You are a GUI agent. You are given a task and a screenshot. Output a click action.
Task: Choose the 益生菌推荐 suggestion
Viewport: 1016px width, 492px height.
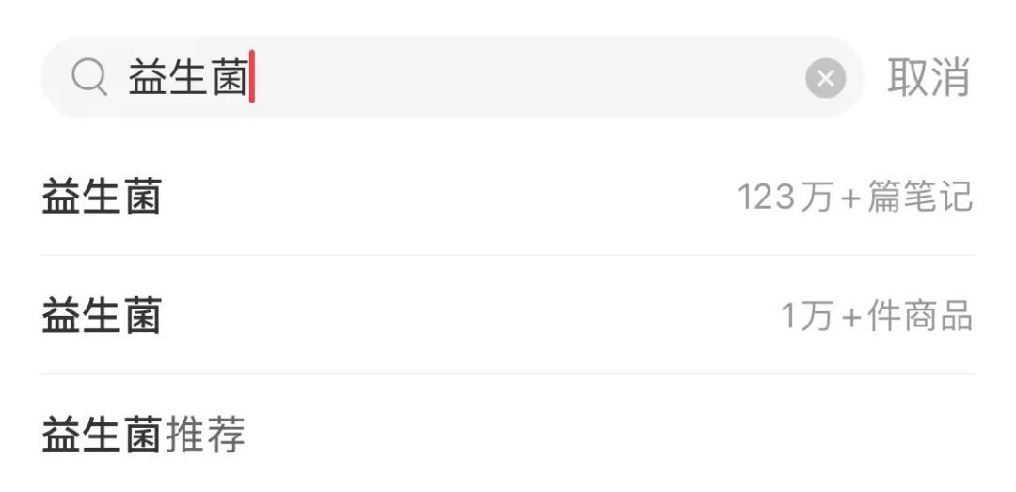tap(143, 435)
